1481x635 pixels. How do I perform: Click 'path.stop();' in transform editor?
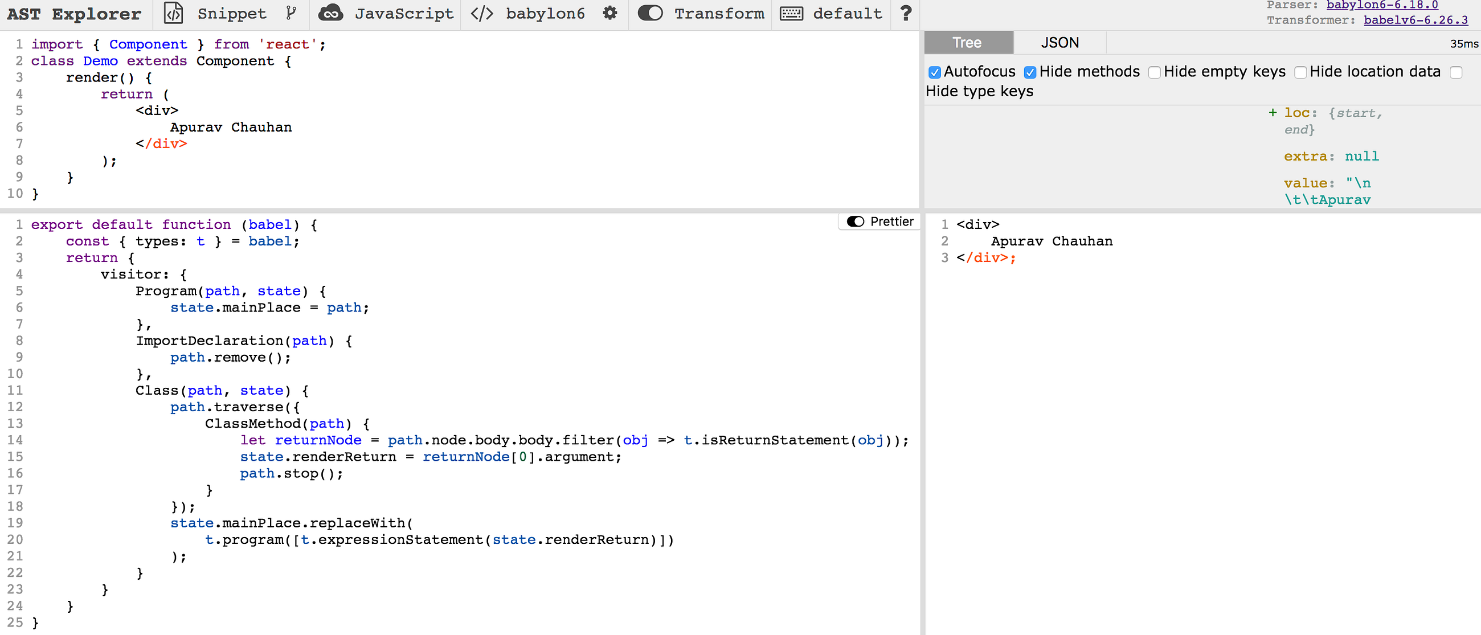coord(292,473)
